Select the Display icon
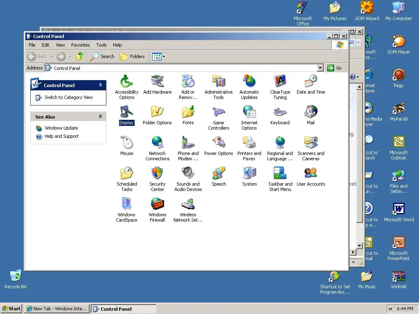419x314 pixels. (127, 115)
